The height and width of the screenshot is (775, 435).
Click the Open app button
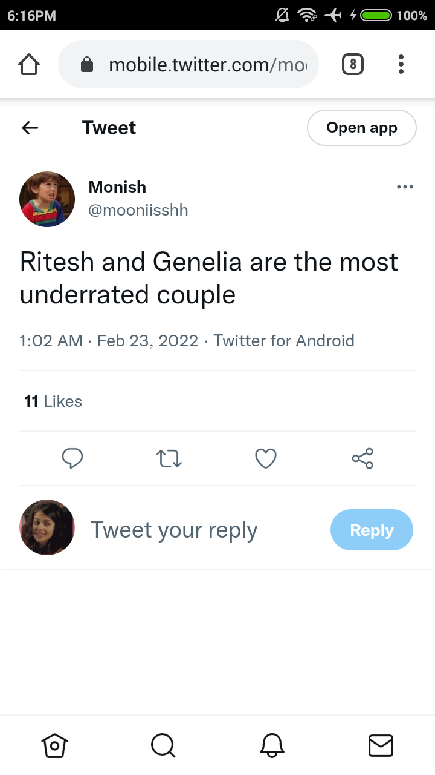pyautogui.click(x=362, y=128)
